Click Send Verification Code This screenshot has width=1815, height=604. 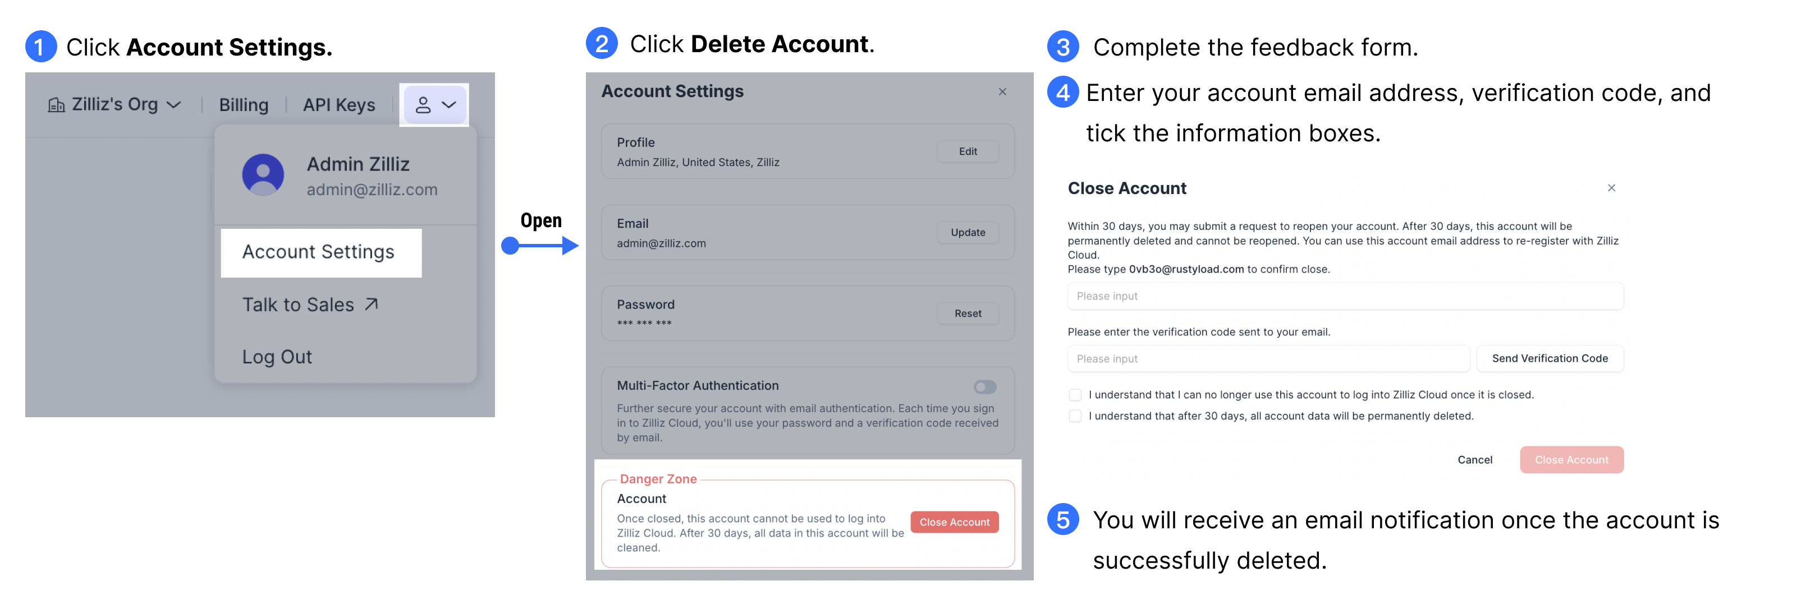pyautogui.click(x=1550, y=358)
